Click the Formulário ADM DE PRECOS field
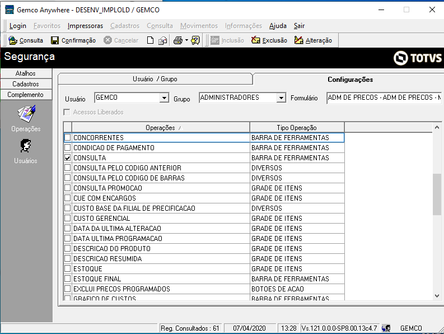The image size is (444, 334). 384,98
